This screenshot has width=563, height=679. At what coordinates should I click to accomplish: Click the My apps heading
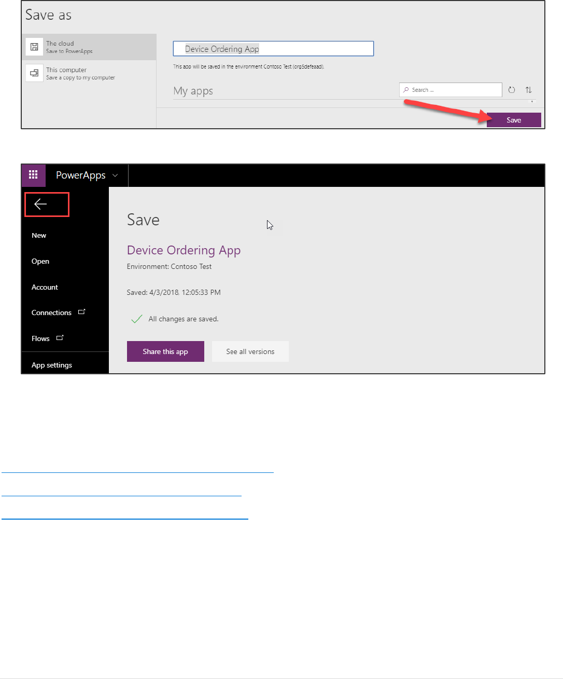(193, 91)
